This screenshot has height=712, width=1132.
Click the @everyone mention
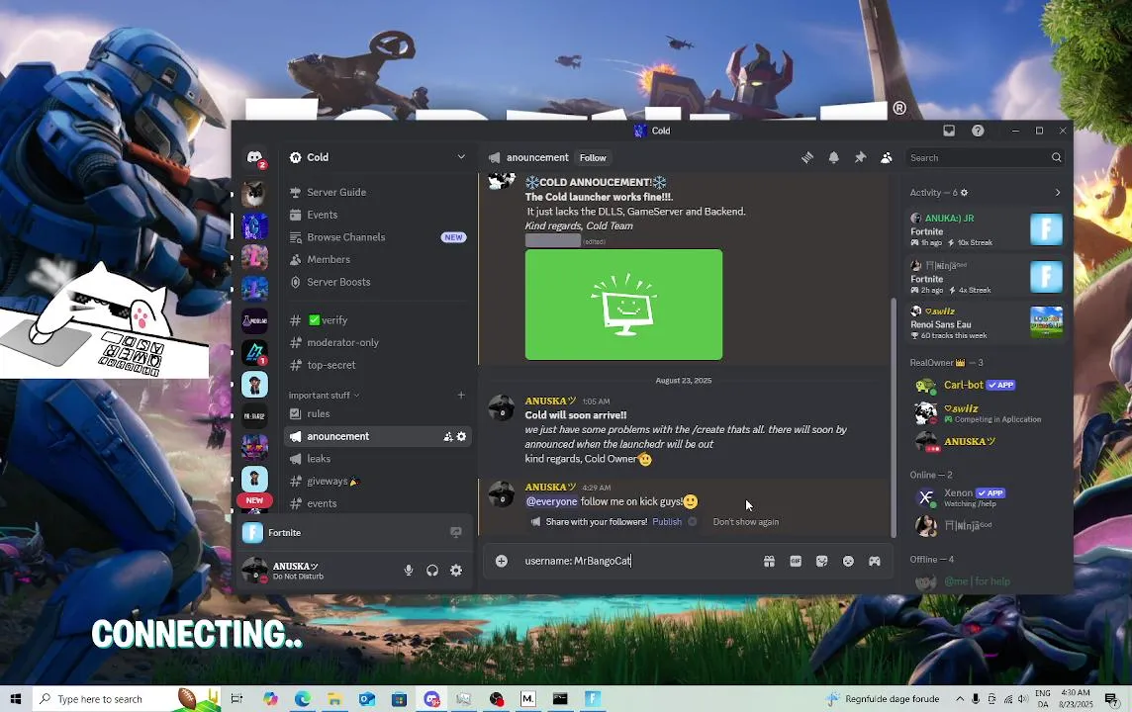551,501
